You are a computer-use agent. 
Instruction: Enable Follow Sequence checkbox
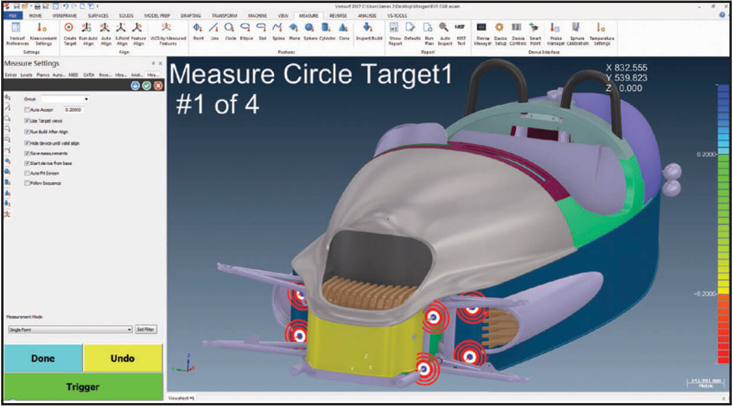(27, 183)
